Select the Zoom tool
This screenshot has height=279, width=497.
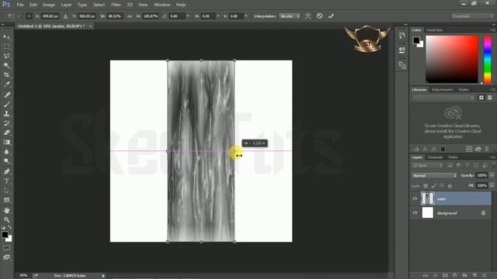pyautogui.click(x=7, y=220)
